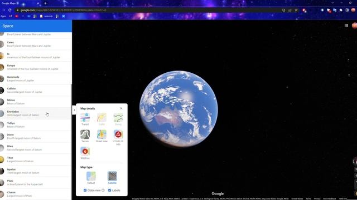
Task: Open Apps bookmark shortcut
Action: (3, 16)
